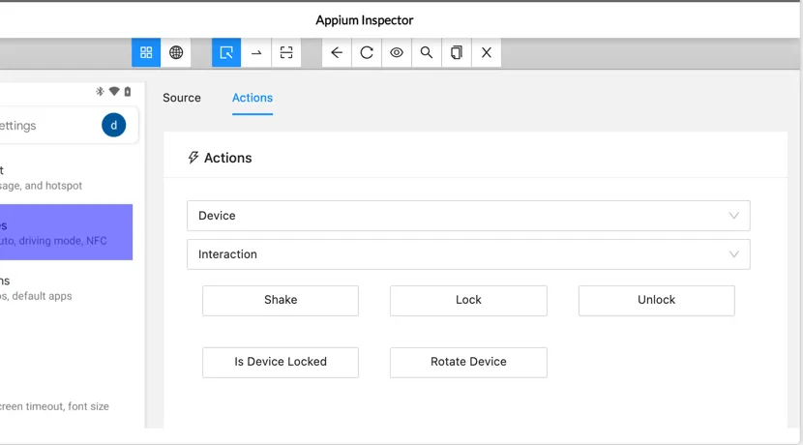Viewport: 803px width, 445px height.
Task: Toggle recording with the eye icon
Action: tap(397, 53)
